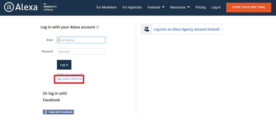Expand the Resources dropdown arrow
This screenshot has width=276, height=126.
point(188,7)
